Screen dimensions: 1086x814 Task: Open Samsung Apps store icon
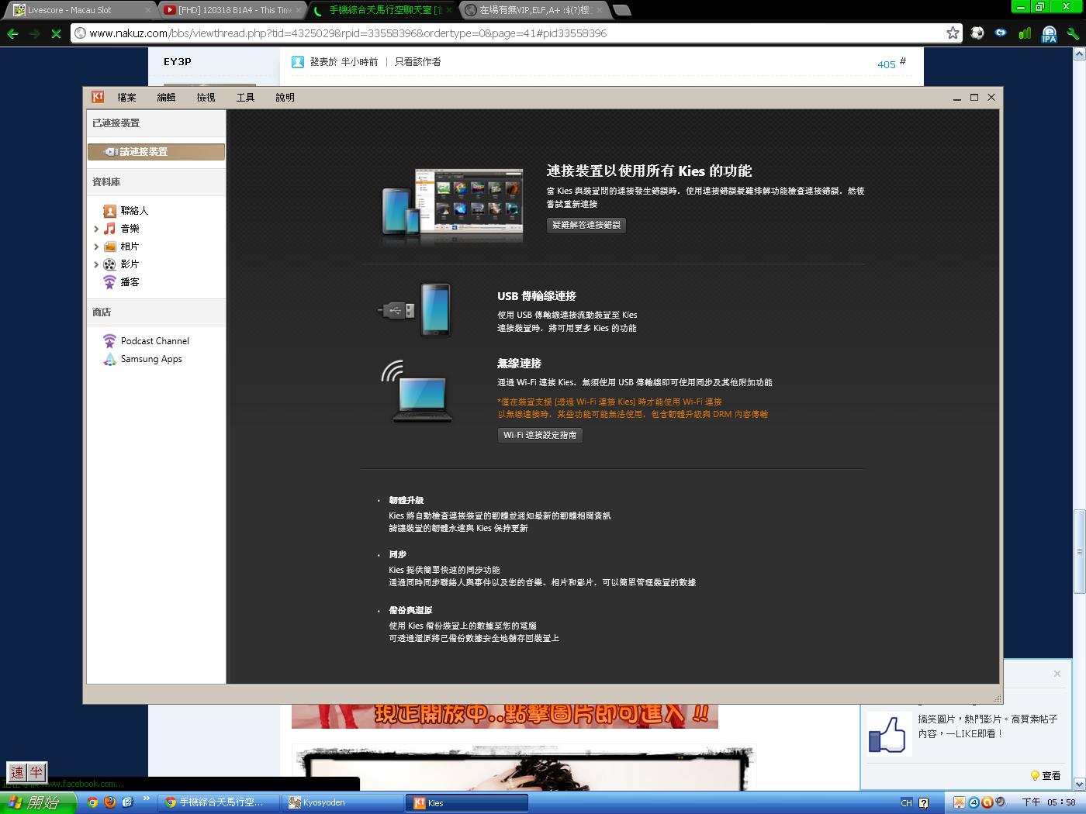(x=109, y=359)
